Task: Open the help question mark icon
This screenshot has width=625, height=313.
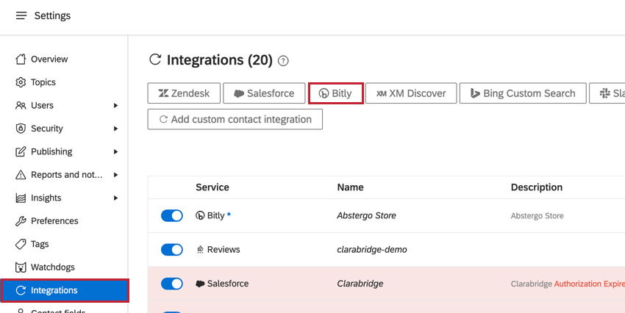Action: [283, 61]
